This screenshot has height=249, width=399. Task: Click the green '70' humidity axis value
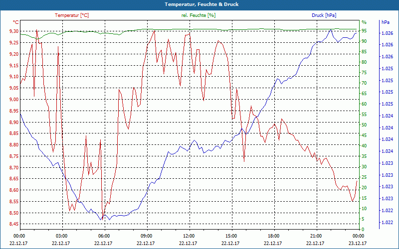coord(364,83)
